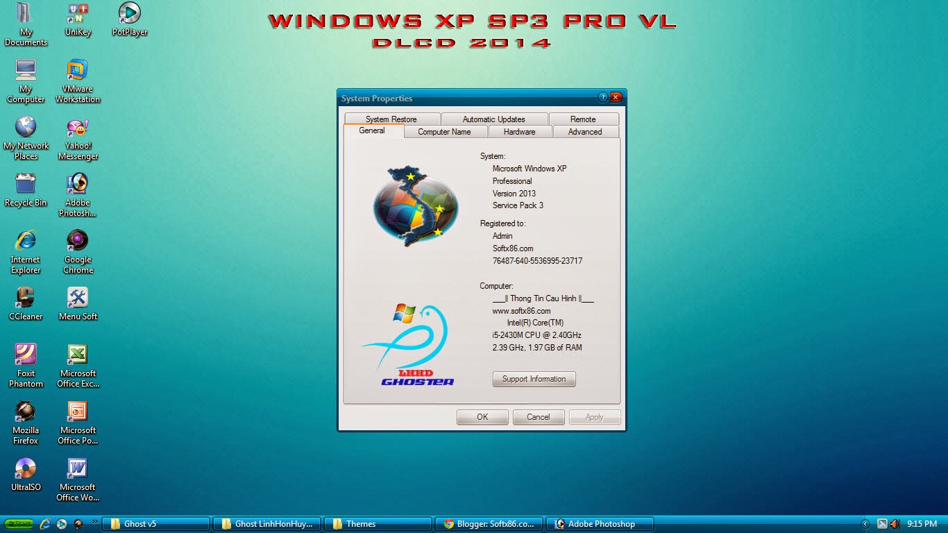Click the Microsoft Windows XP text
The width and height of the screenshot is (948, 533).
pos(530,169)
